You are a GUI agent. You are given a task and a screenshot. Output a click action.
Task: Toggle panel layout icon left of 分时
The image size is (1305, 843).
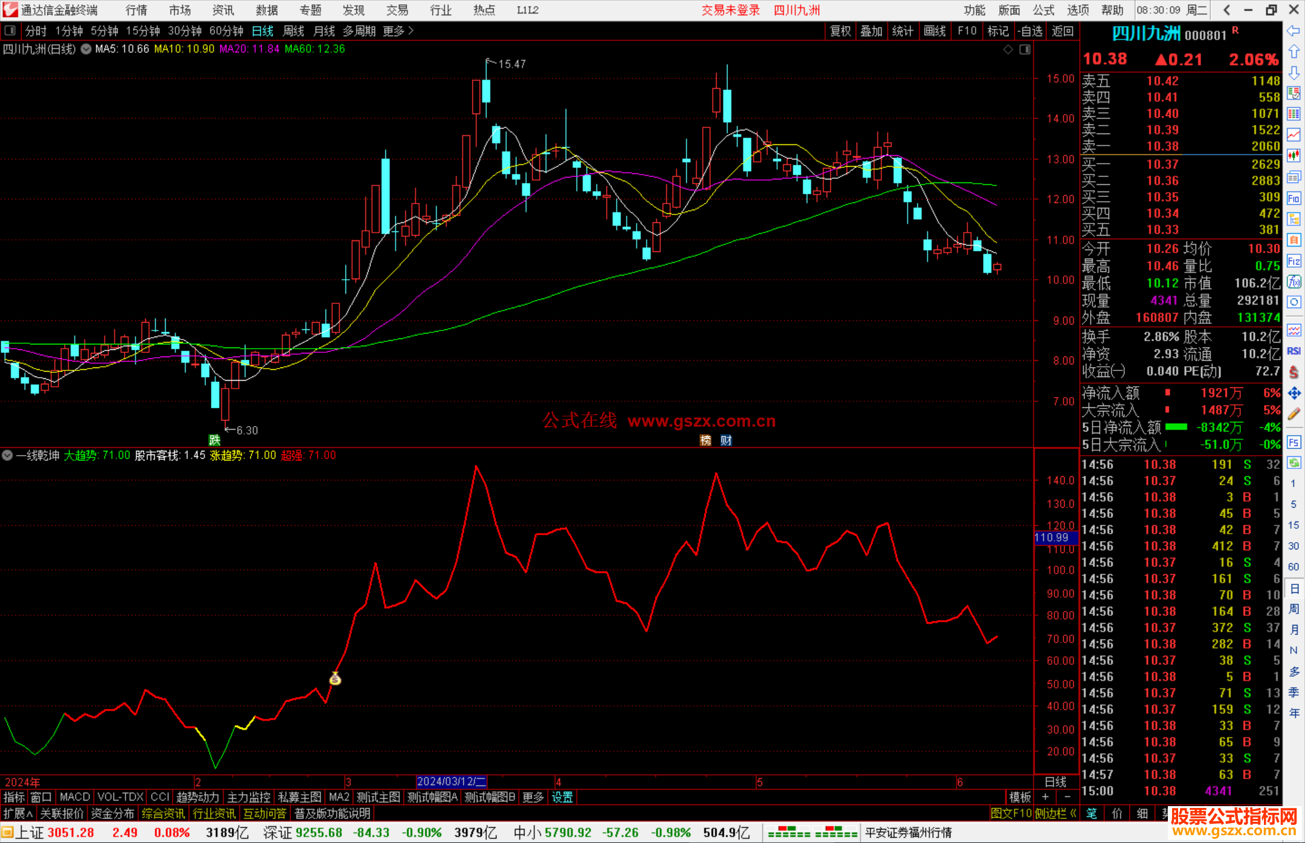click(10, 31)
